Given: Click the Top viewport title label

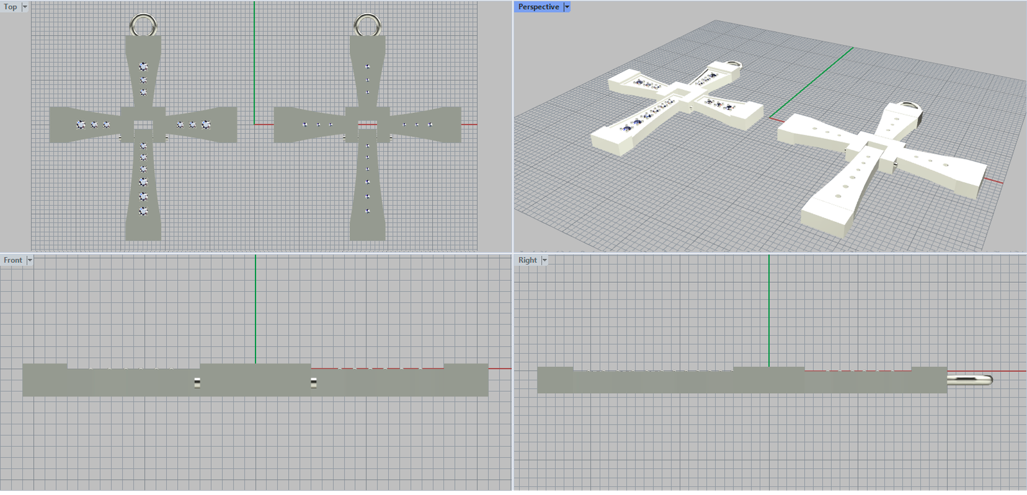Looking at the screenshot, I should 11,7.
